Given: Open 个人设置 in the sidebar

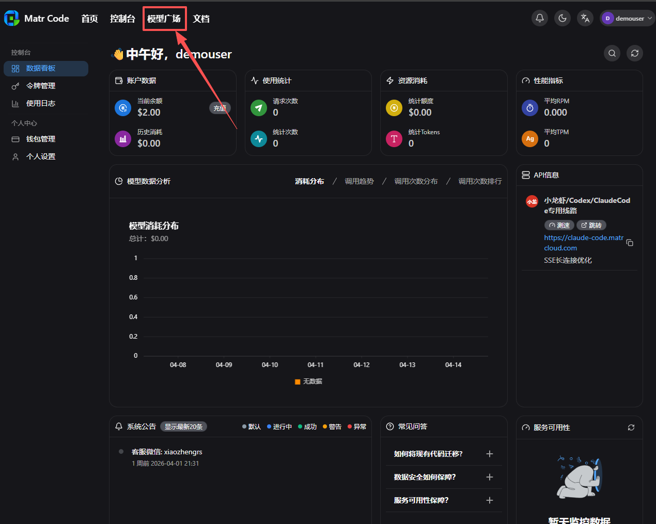Looking at the screenshot, I should click(46, 157).
